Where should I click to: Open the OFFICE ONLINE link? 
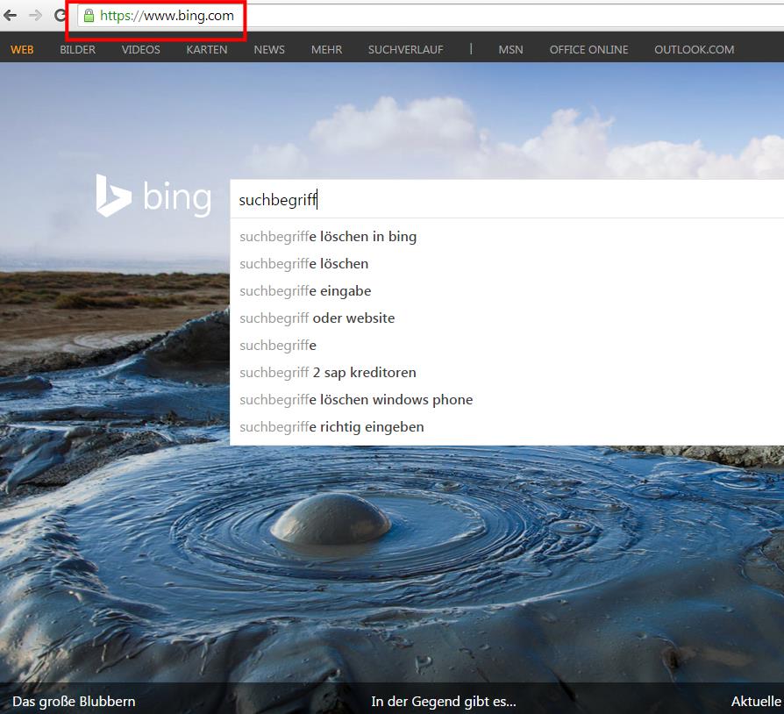589,49
